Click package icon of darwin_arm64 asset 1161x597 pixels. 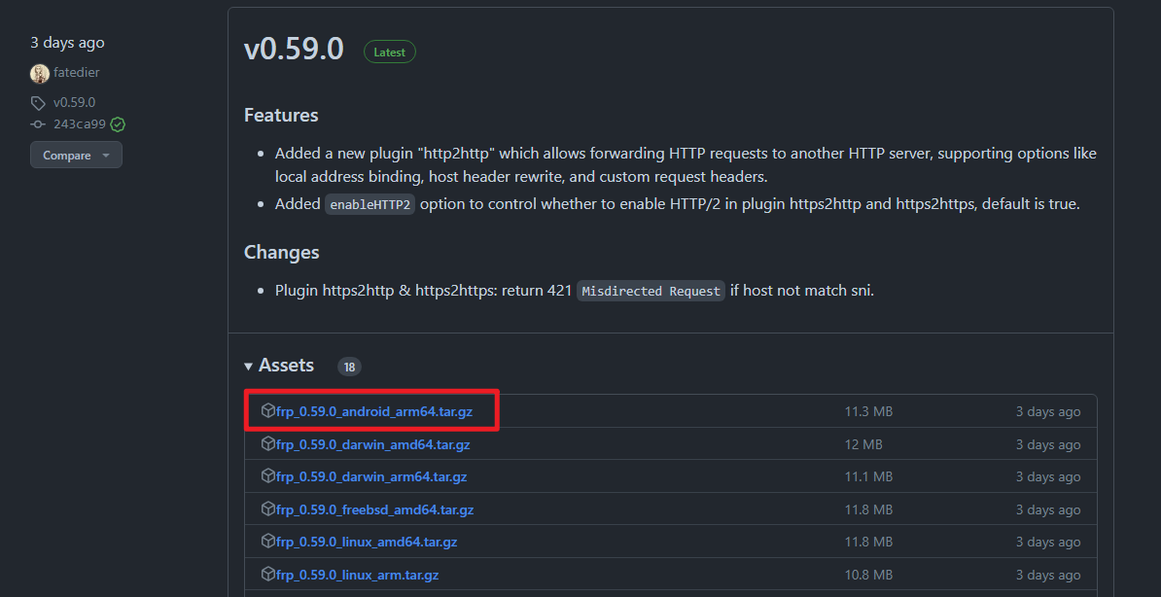[268, 475]
